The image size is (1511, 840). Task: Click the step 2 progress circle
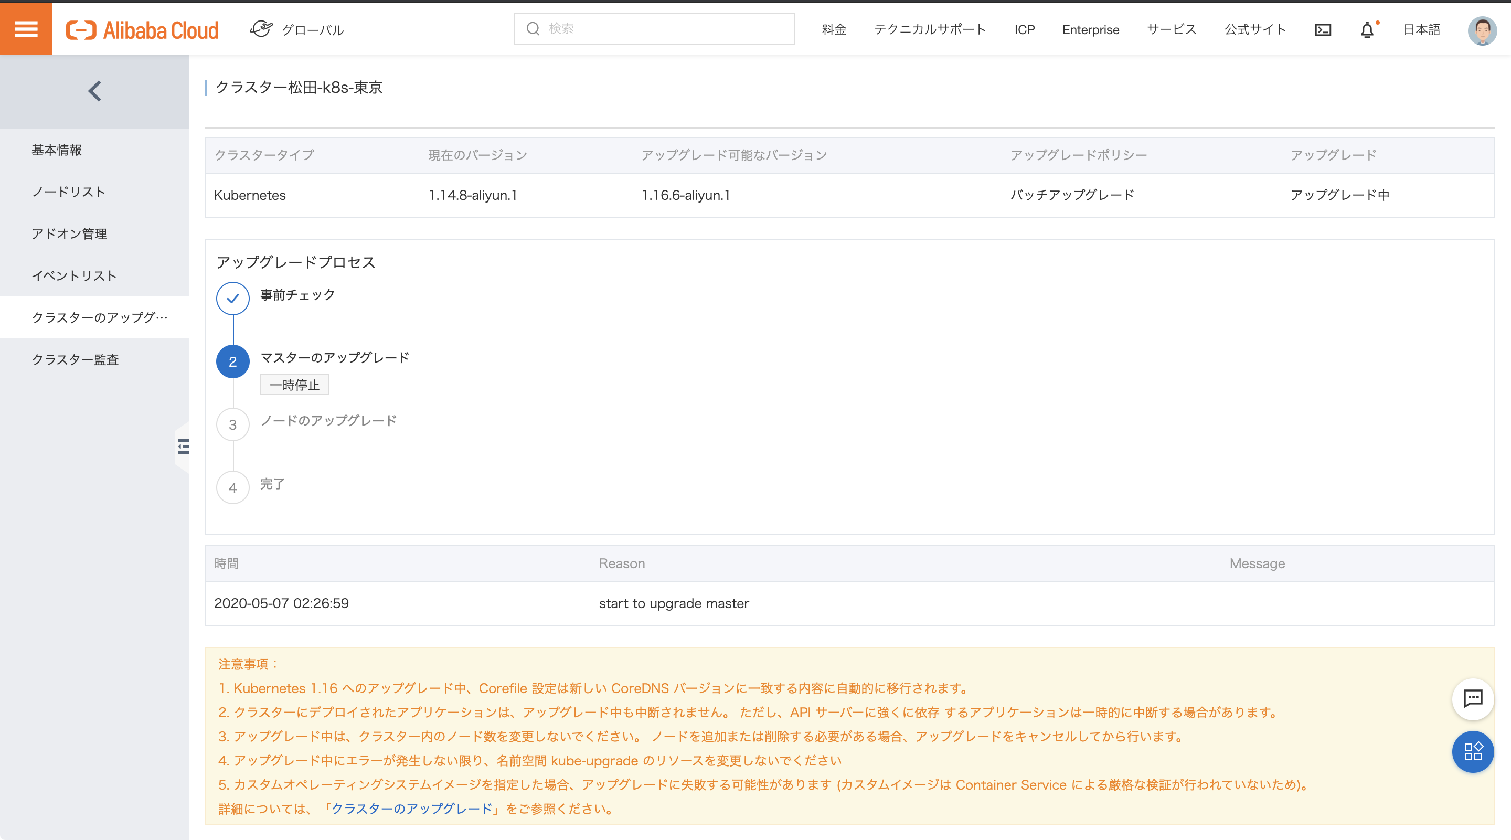[x=233, y=361]
